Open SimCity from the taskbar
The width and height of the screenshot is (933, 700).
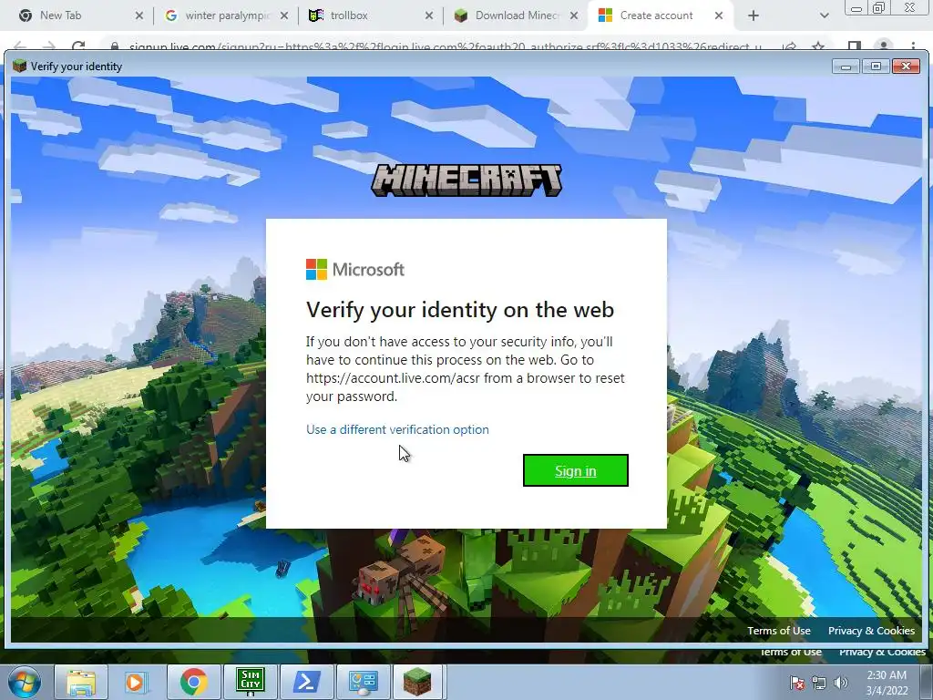250,682
